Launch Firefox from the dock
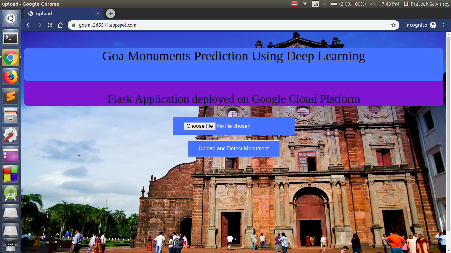This screenshot has height=253, width=451. tap(10, 77)
